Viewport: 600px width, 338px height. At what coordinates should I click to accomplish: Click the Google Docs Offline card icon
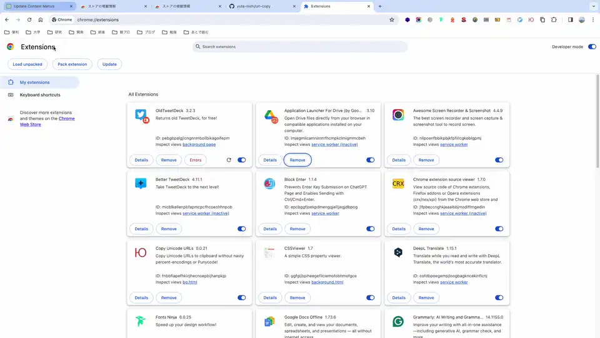[x=269, y=321]
